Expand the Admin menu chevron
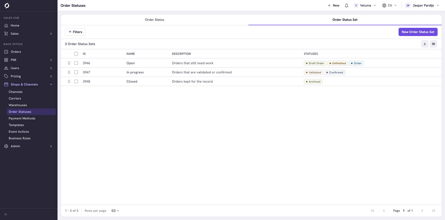Image resolution: width=445 pixels, height=220 pixels. 51,146
